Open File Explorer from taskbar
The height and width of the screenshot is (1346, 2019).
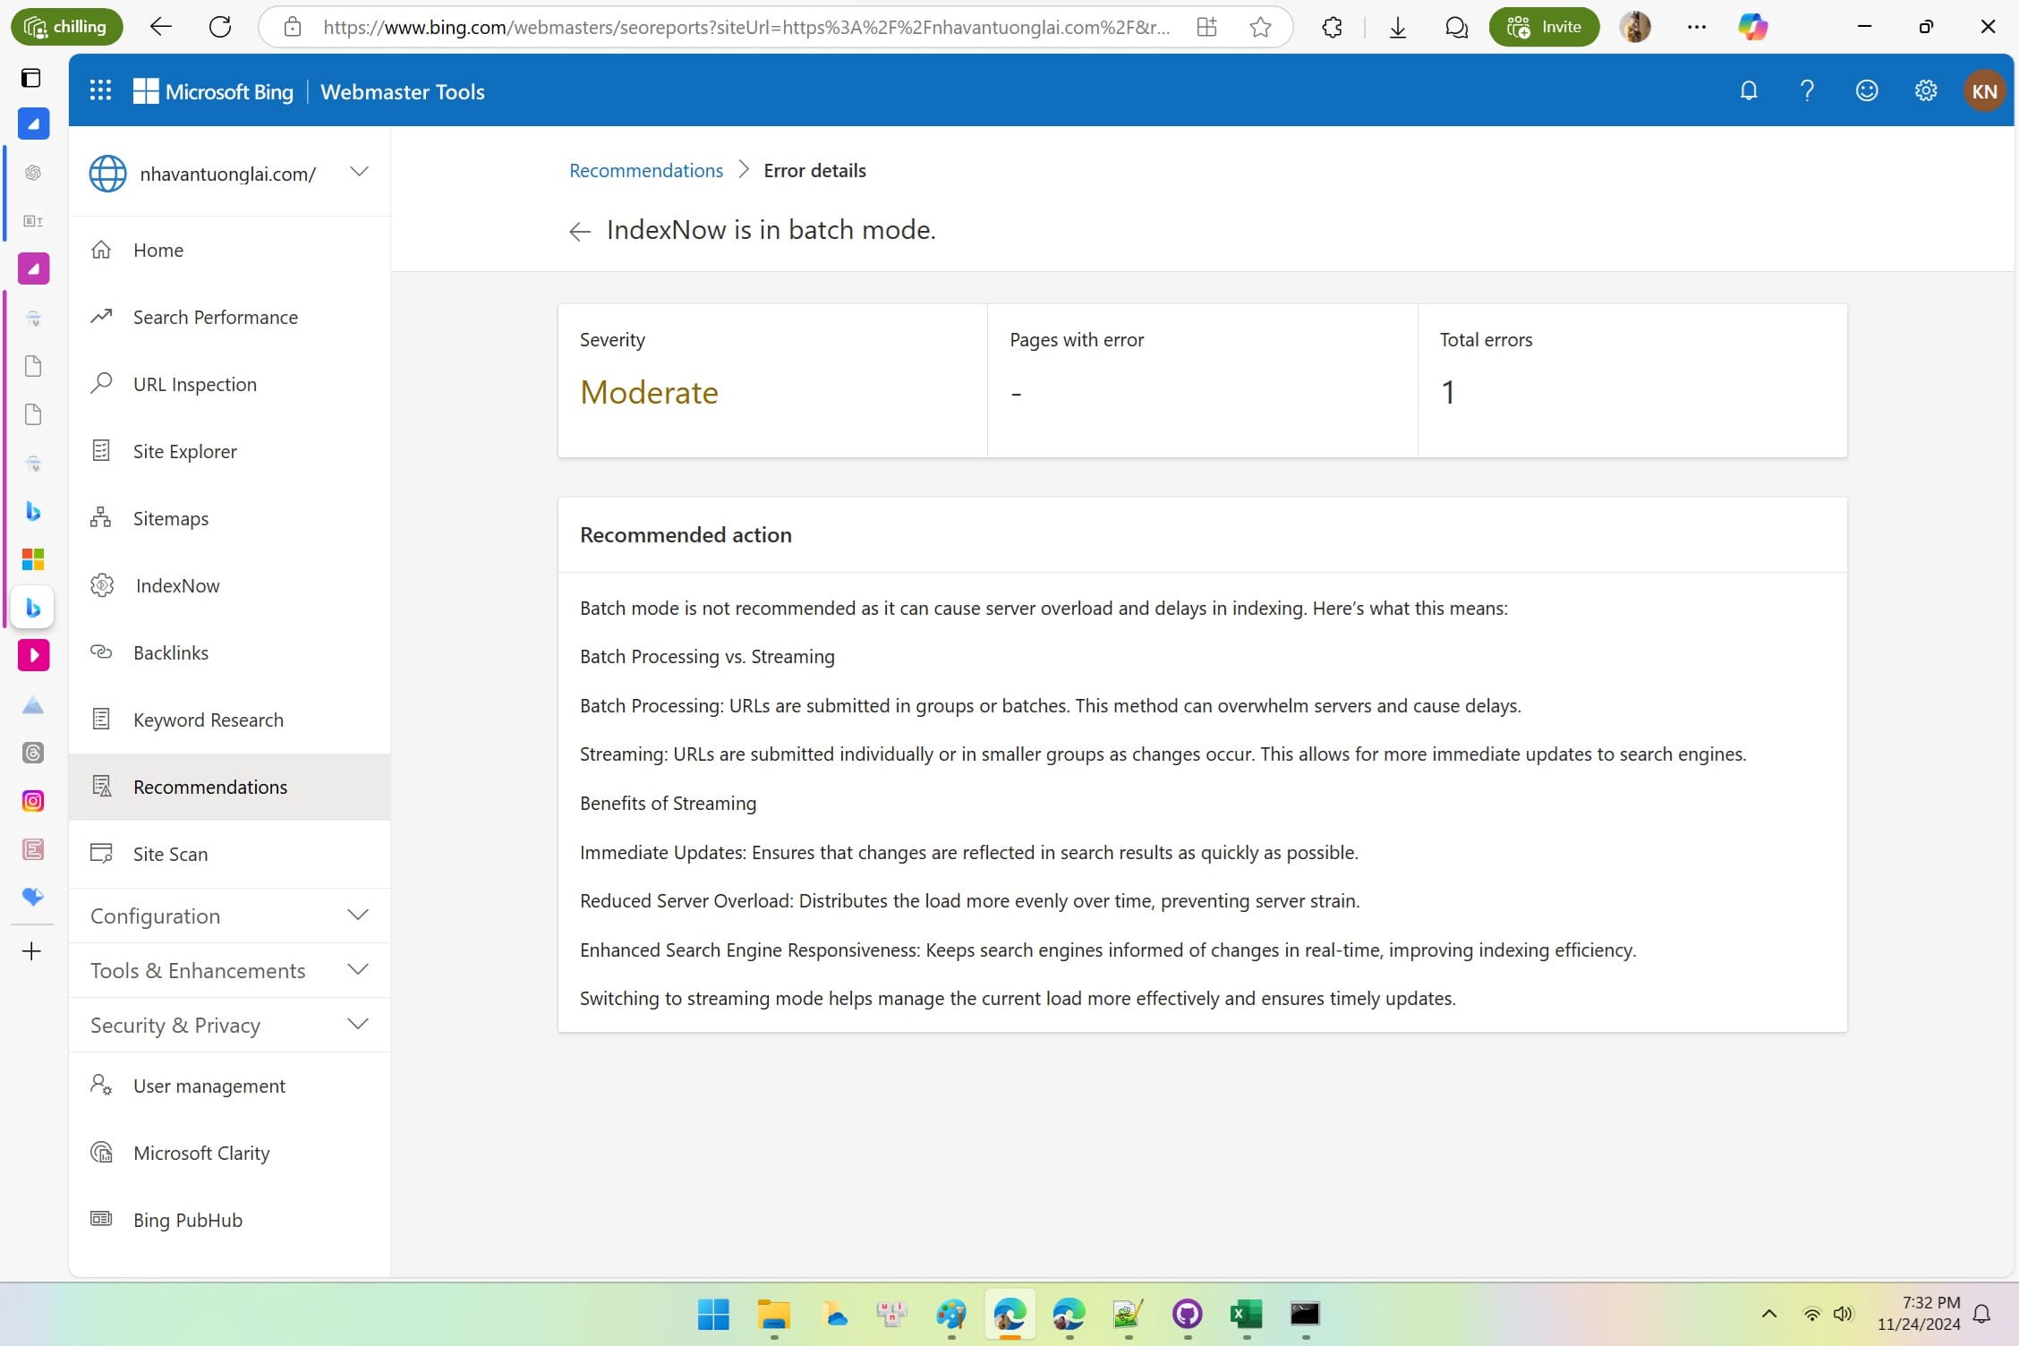[x=773, y=1314]
